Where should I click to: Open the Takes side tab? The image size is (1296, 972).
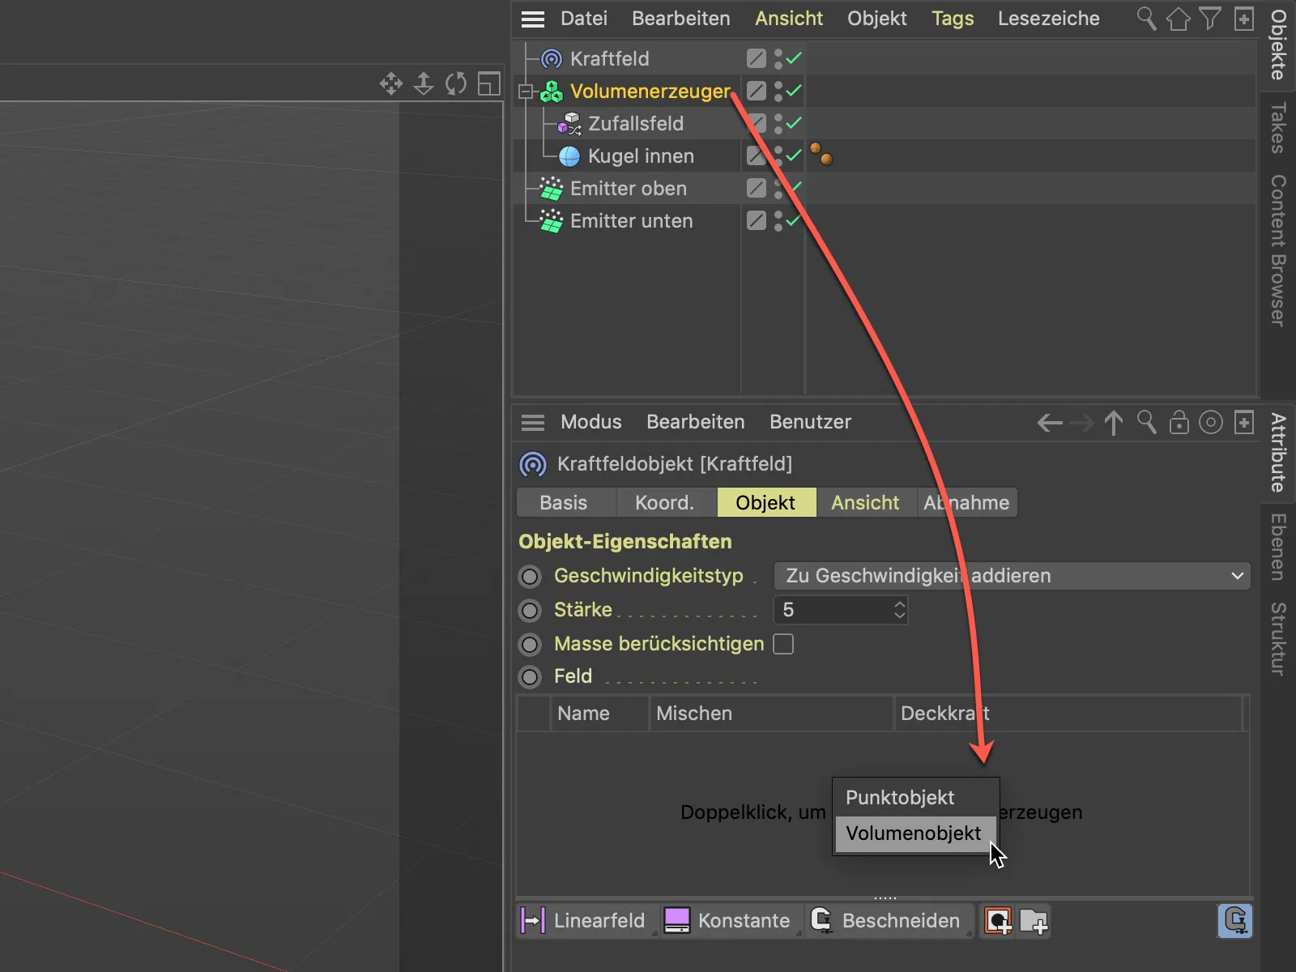tap(1278, 128)
